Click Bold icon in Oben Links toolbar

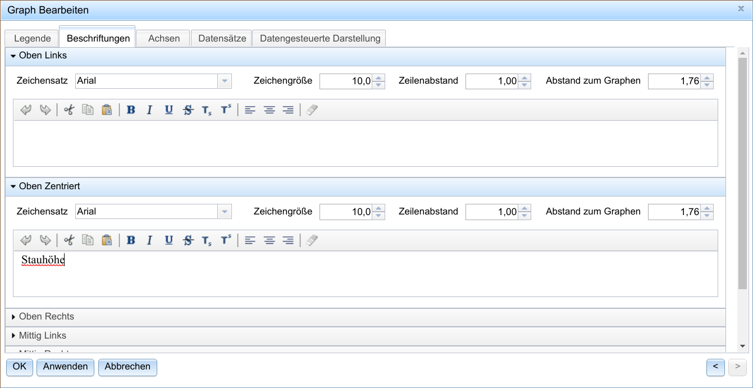[131, 110]
